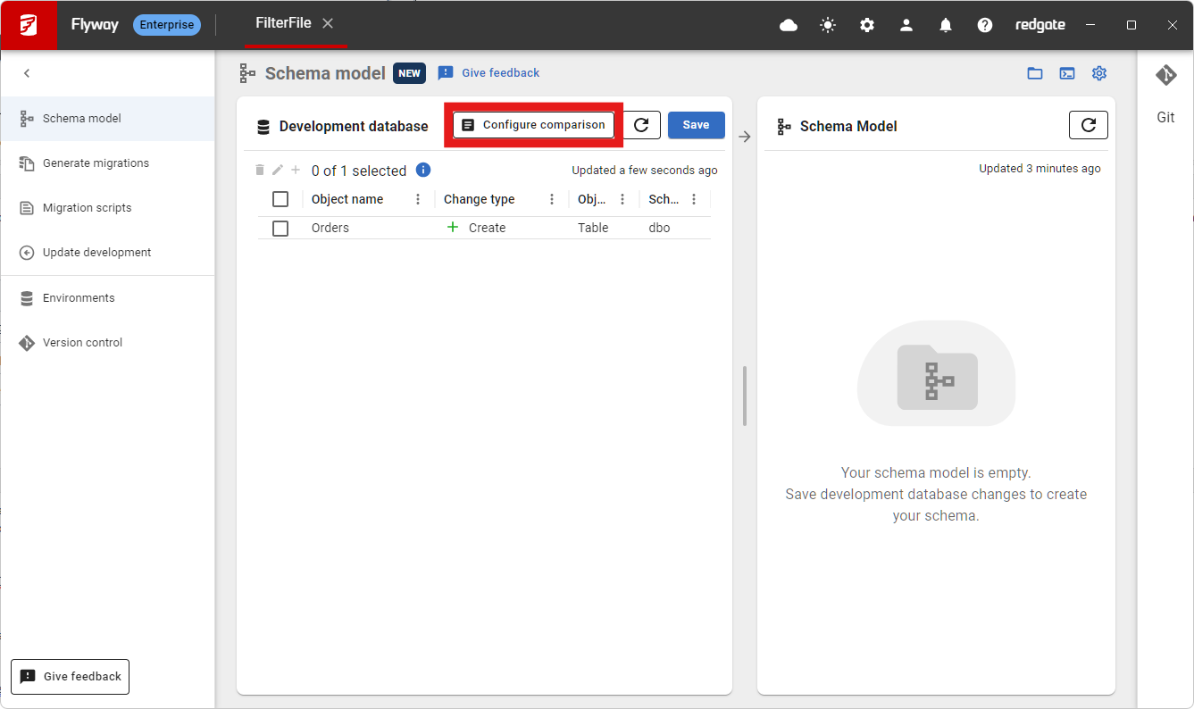Viewport: 1194px width, 709px height.
Task: Open Migration scripts page
Action: [107, 208]
